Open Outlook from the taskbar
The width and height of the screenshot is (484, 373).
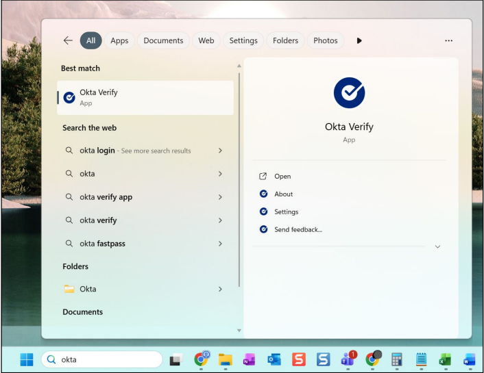click(x=274, y=359)
